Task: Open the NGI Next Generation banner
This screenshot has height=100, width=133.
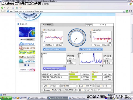Action: click(27, 57)
